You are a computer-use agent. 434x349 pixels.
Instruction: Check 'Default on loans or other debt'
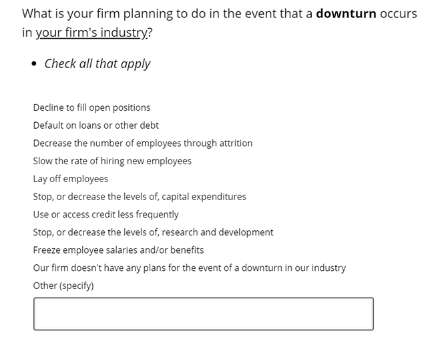pyautogui.click(x=95, y=125)
